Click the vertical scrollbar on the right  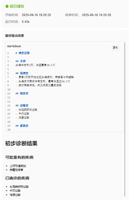125,119
